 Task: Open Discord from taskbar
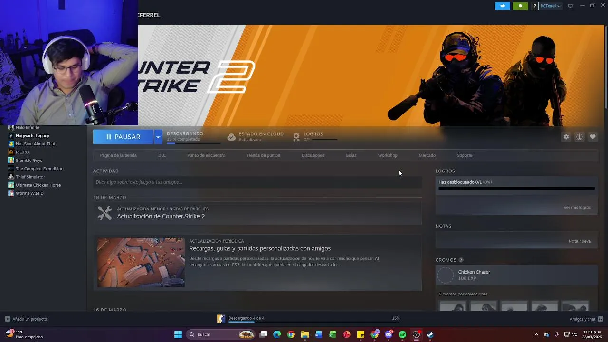389,334
